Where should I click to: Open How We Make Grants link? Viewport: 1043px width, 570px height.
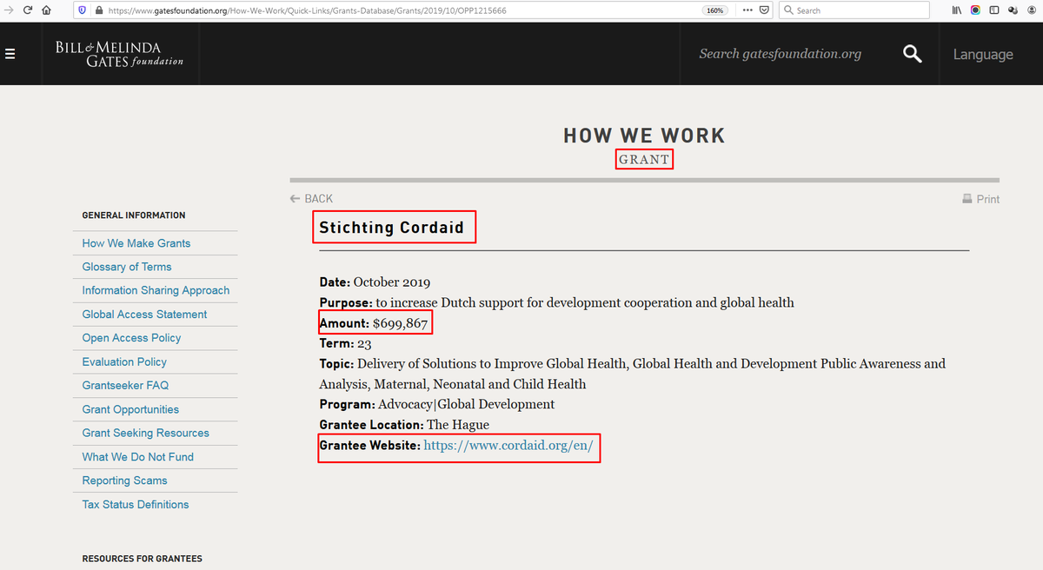[136, 243]
